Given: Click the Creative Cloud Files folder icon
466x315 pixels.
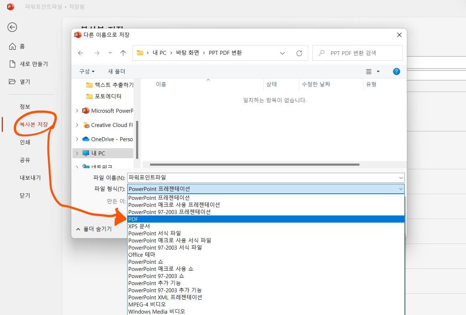Looking at the screenshot, I should 86,125.
